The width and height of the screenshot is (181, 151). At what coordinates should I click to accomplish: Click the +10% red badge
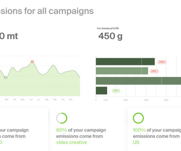[154, 71]
